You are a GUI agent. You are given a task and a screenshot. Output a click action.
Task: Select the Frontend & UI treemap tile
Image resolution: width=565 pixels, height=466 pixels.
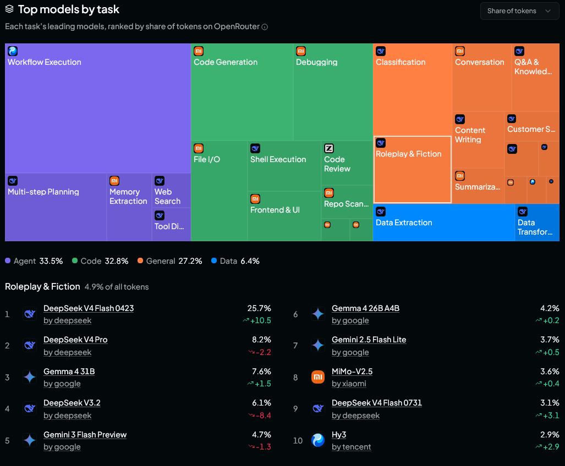tap(284, 217)
